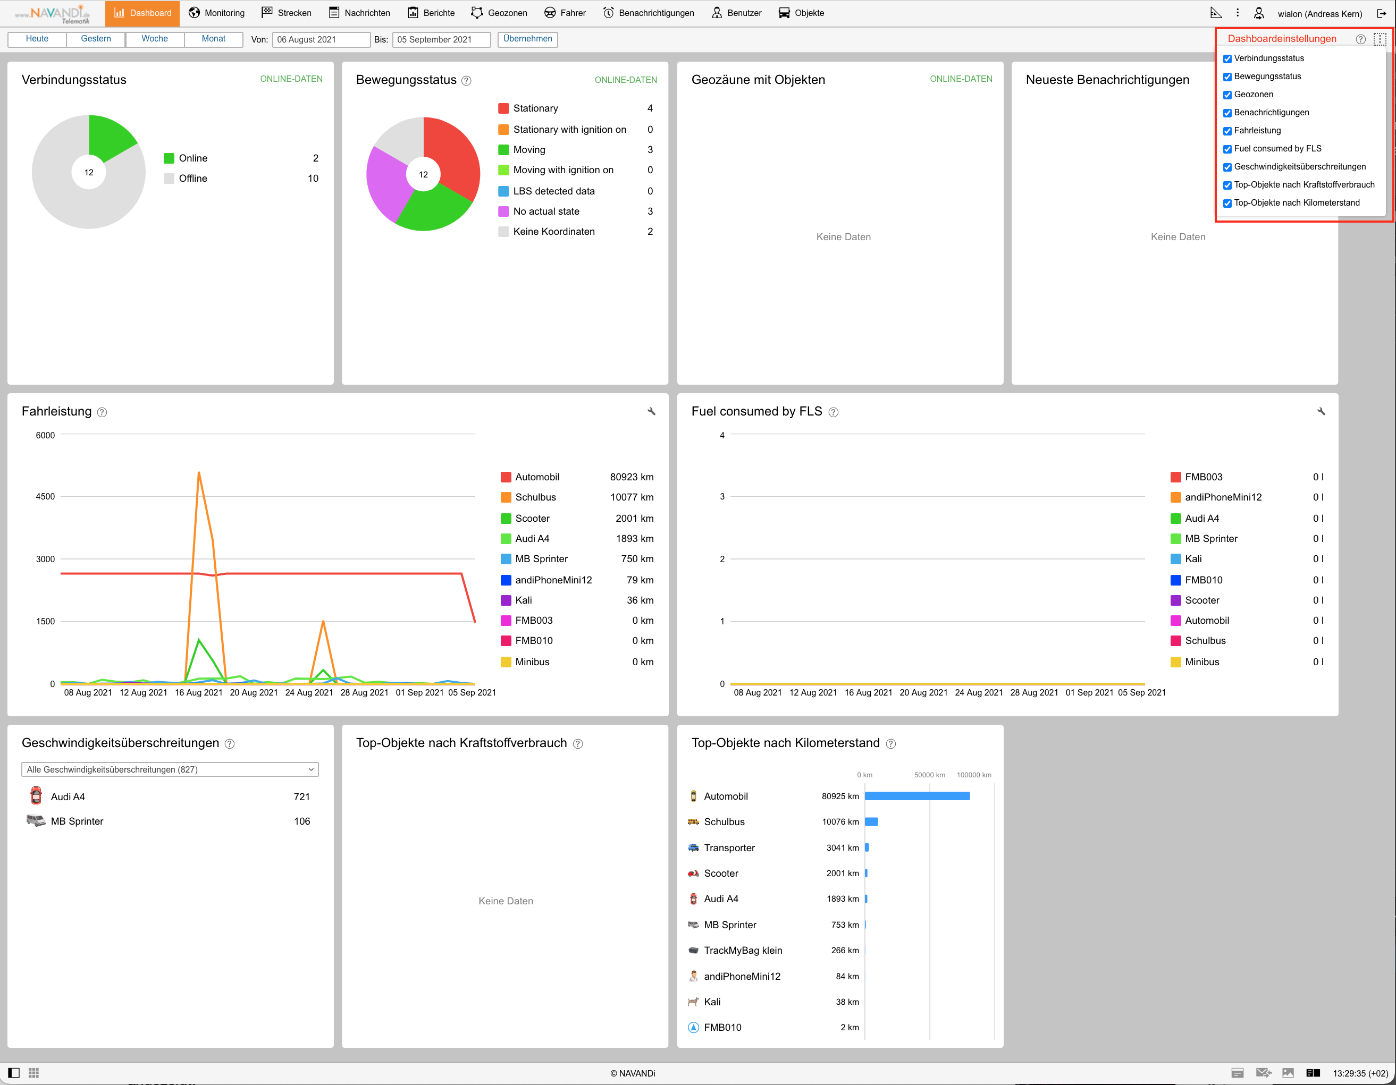Click the logout arrow icon
This screenshot has height=1085, width=1396.
(x=1381, y=13)
